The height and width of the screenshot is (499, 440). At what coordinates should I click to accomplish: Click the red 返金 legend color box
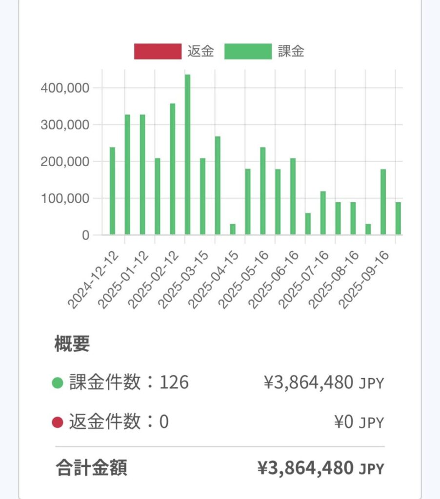(x=158, y=52)
